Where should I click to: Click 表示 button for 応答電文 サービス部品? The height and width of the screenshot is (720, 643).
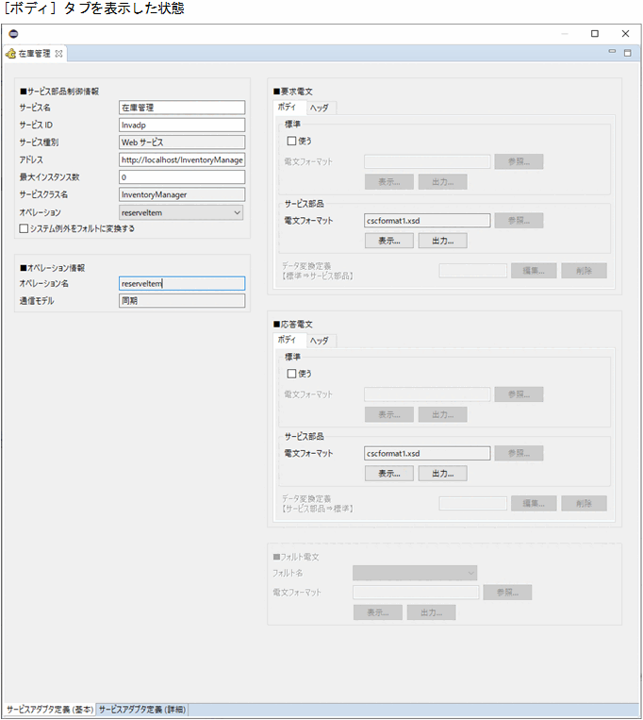[389, 474]
